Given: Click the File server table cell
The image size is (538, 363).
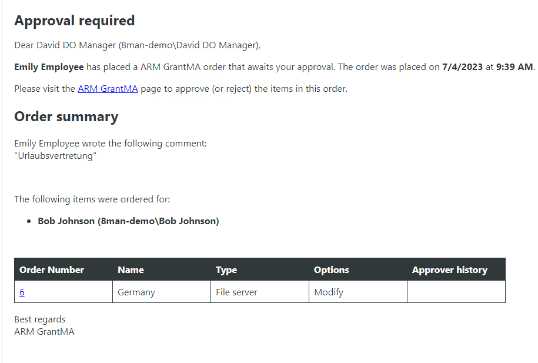Looking at the screenshot, I should click(236, 292).
